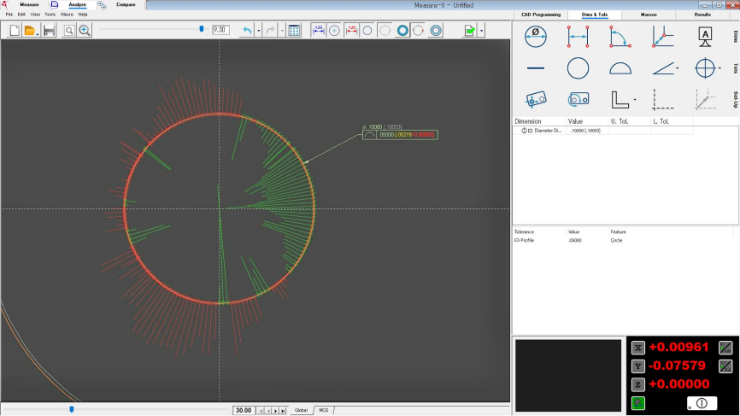Click the zoom-in magnifier with plus
Viewport: 740px width, 416px height.
coord(85,31)
